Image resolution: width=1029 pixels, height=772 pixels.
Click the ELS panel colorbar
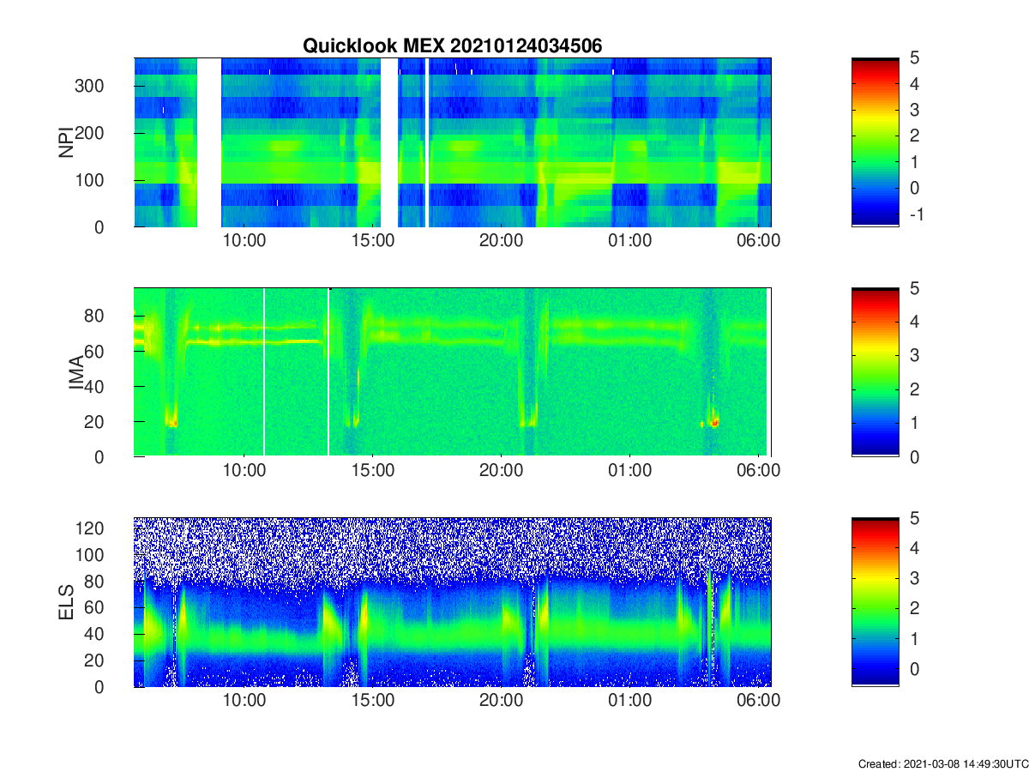pyautogui.click(x=875, y=602)
